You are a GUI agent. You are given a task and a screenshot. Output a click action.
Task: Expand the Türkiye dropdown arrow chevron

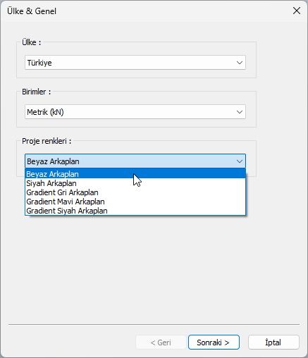240,63
